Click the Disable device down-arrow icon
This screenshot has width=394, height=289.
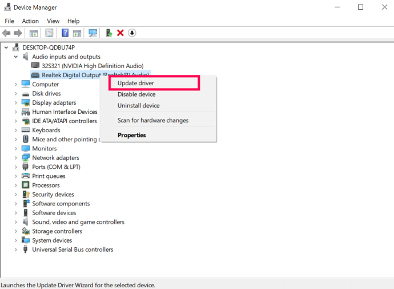click(132, 33)
